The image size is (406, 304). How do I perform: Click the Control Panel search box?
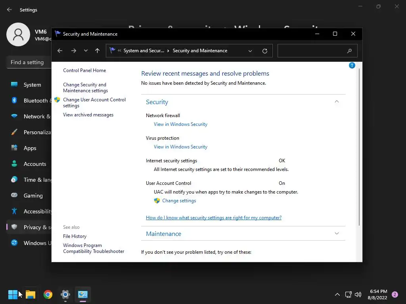[318, 51]
